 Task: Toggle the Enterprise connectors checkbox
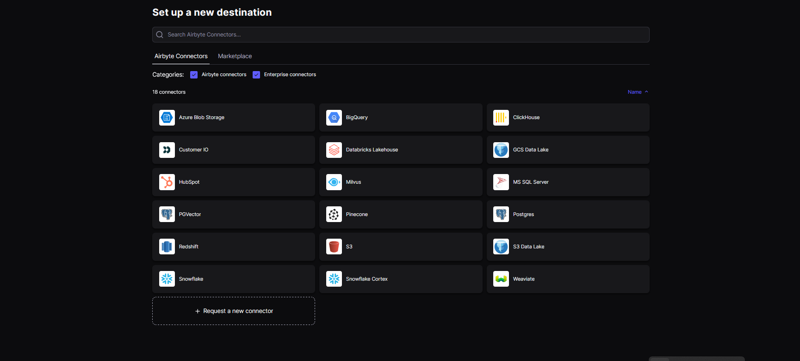tap(256, 75)
